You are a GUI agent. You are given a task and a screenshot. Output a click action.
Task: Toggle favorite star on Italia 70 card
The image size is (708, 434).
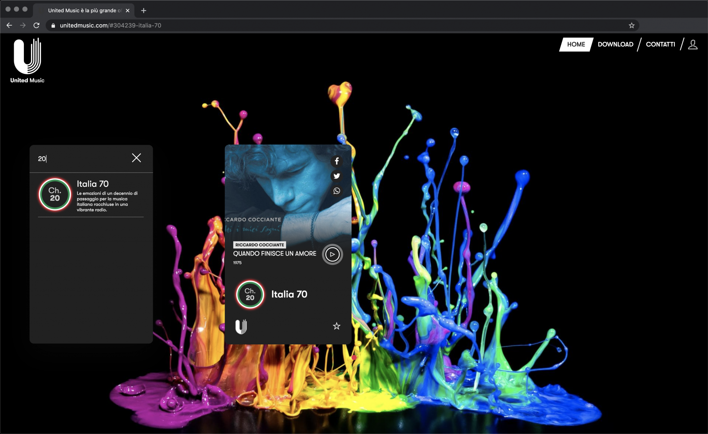(336, 326)
